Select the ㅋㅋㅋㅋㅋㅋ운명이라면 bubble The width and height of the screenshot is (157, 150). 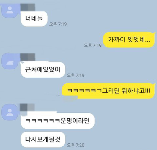point(58,121)
